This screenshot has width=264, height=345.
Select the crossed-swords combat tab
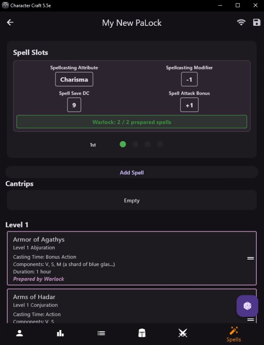click(183, 333)
